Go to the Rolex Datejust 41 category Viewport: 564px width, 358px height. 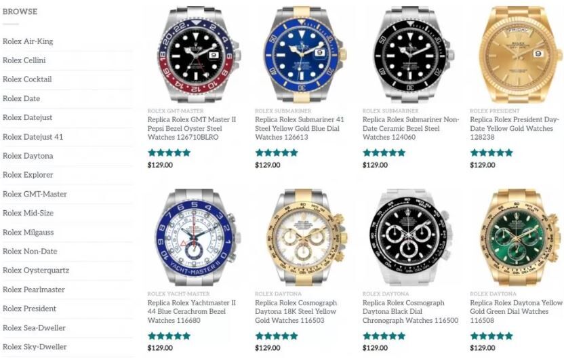point(33,137)
